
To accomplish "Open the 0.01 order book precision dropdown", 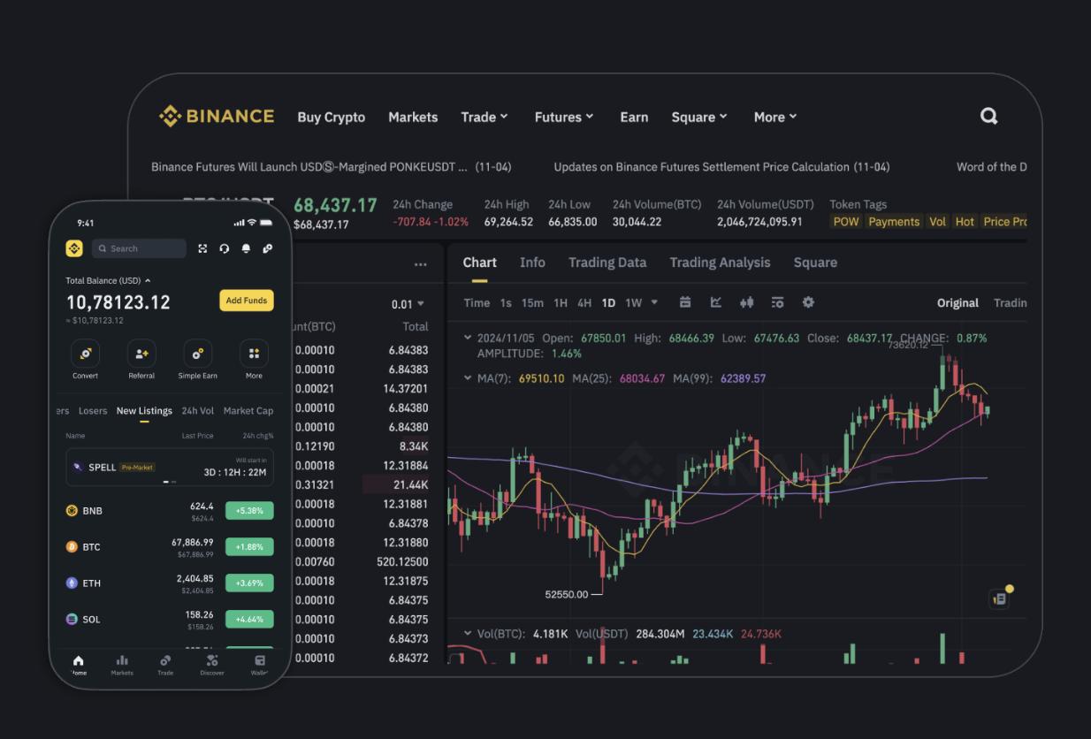I will pyautogui.click(x=408, y=304).
